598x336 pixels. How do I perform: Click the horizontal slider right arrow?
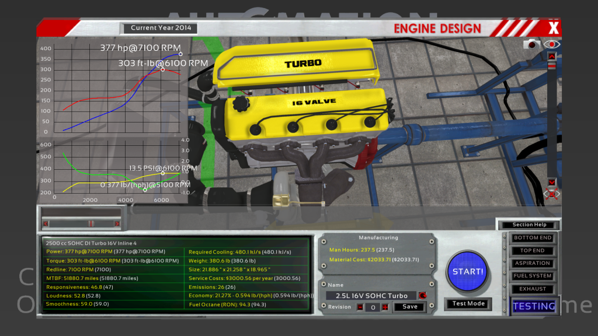coord(117,223)
